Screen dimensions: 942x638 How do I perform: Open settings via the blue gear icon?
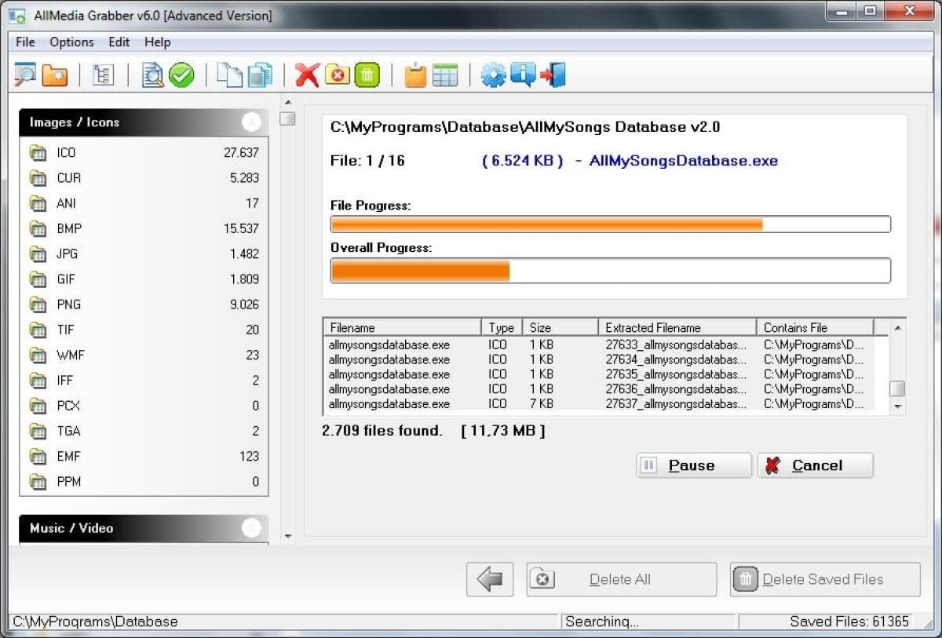click(493, 75)
